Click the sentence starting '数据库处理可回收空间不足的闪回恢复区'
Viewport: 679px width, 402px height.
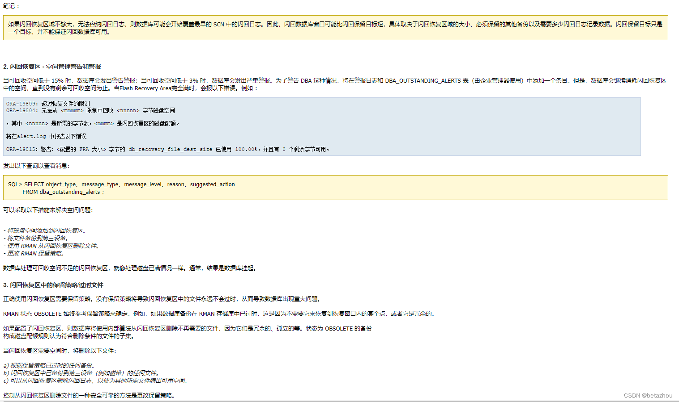(x=130, y=268)
